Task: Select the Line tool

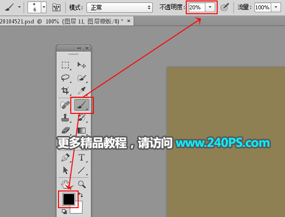Action: (81, 170)
